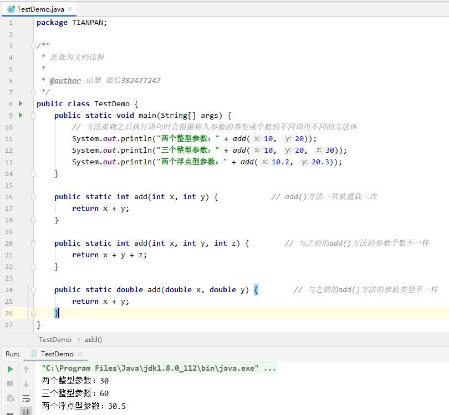The height and width of the screenshot is (415, 449).
Task: Click fold end marker at line 18
Action: coord(33,220)
